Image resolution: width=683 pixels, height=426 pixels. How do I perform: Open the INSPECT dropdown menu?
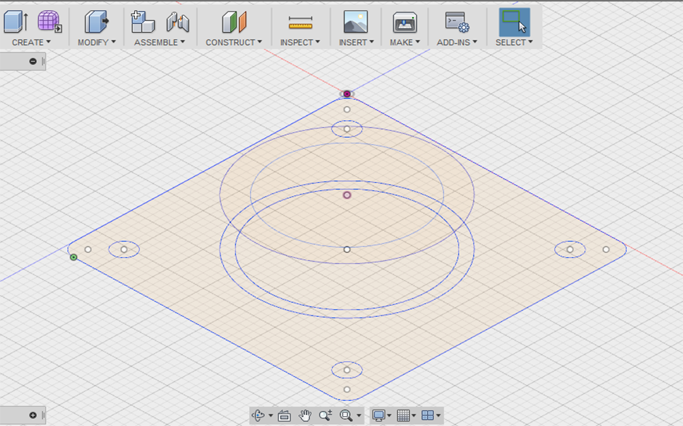(x=300, y=42)
